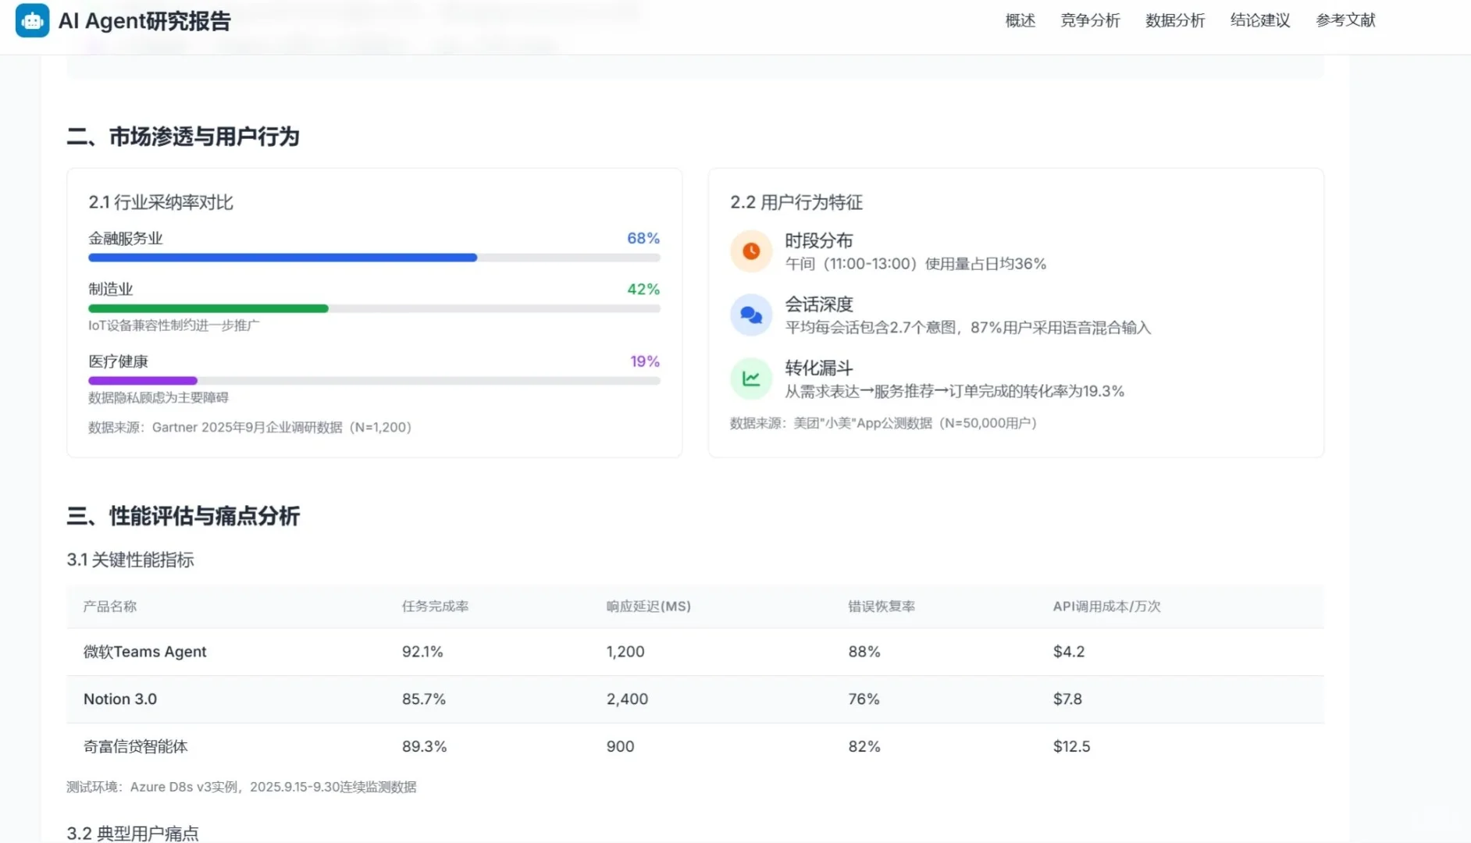Click the section heading 二、市场渗透与用户行为
This screenshot has width=1471, height=843.
point(184,137)
